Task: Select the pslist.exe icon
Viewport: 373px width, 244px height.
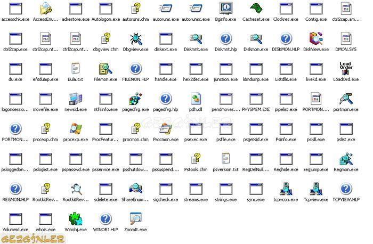Action: tap(346, 128)
